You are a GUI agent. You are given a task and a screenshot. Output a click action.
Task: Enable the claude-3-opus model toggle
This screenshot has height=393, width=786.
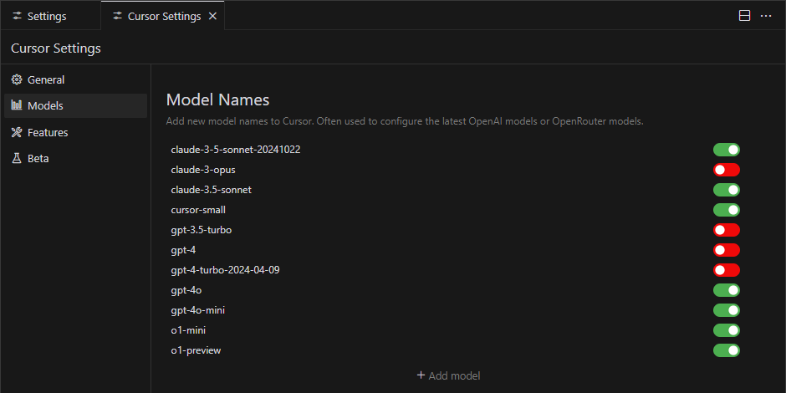(727, 170)
